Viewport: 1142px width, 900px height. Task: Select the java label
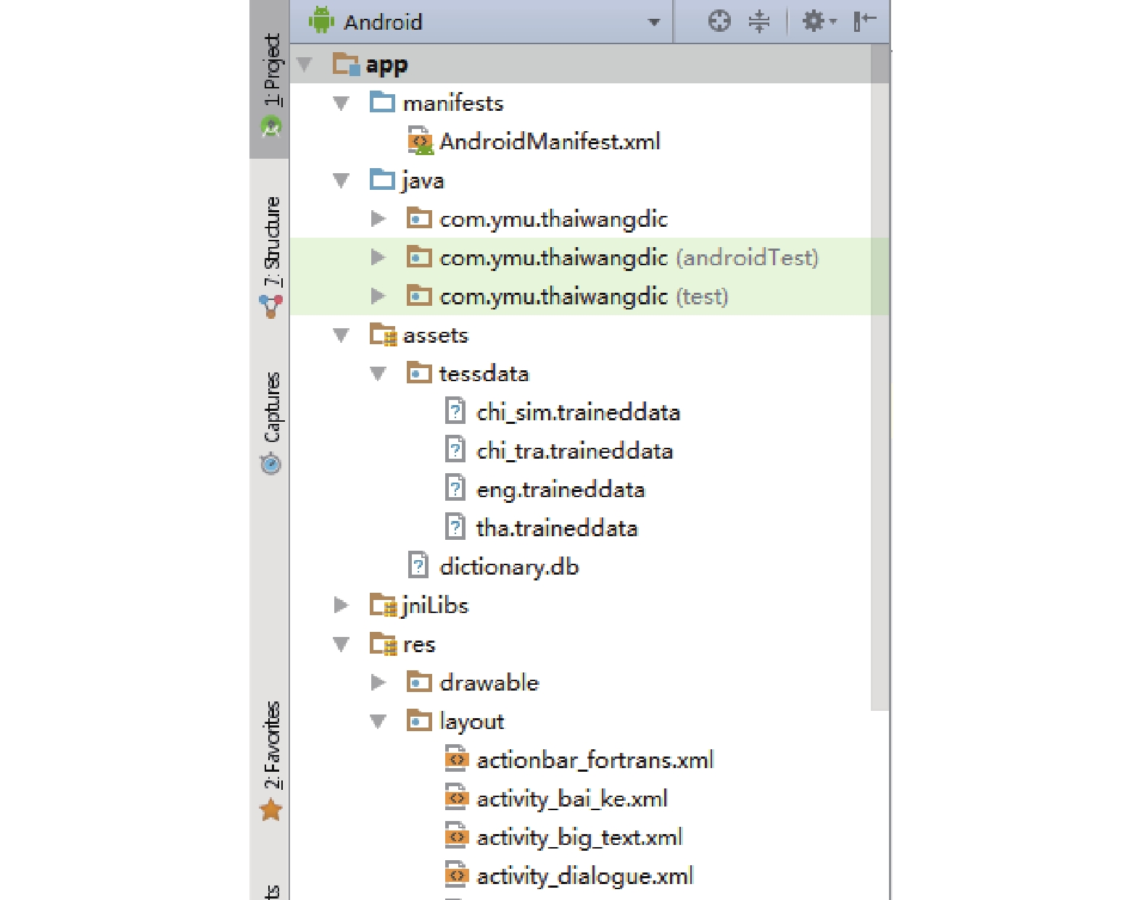coord(423,180)
